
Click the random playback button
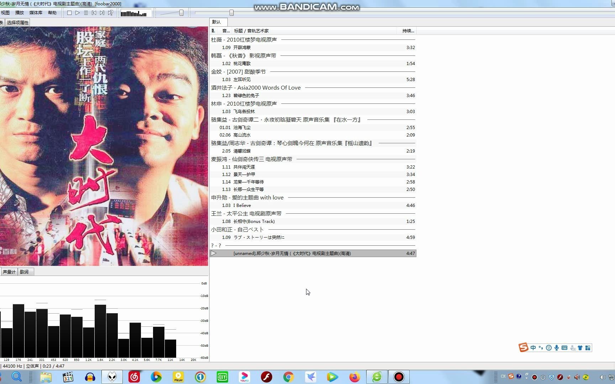pyautogui.click(x=111, y=13)
